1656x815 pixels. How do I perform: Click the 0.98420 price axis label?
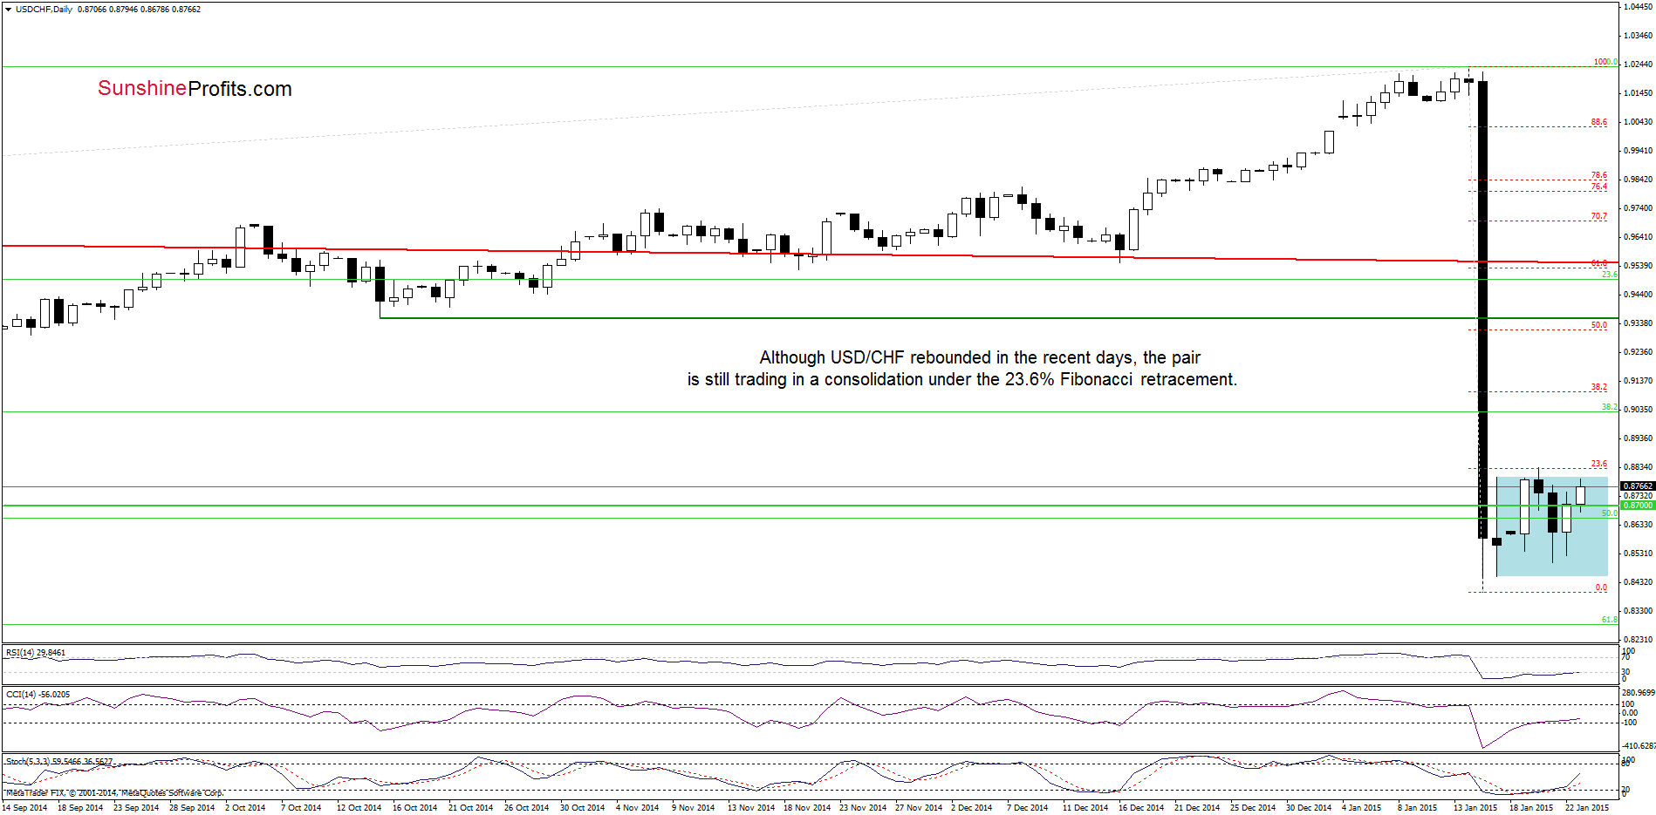pos(1638,179)
